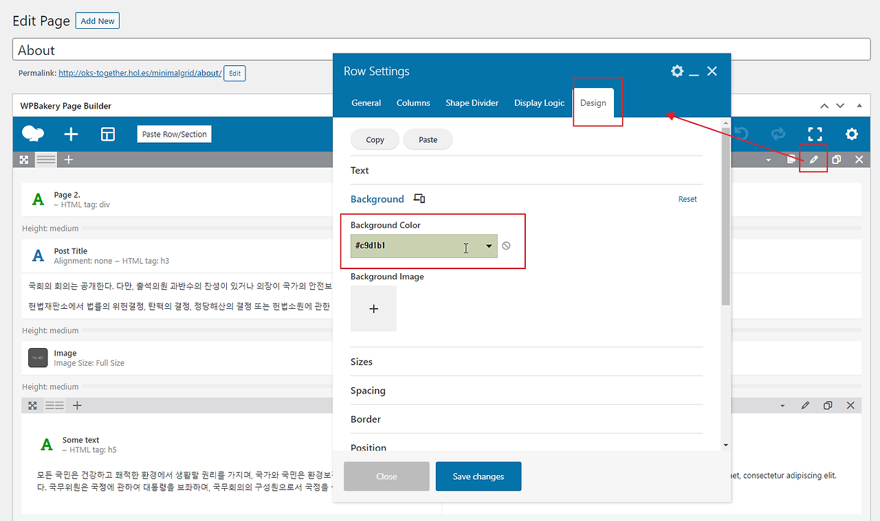Edit the second row with the pencil icon
The image size is (880, 521).
coord(805,406)
